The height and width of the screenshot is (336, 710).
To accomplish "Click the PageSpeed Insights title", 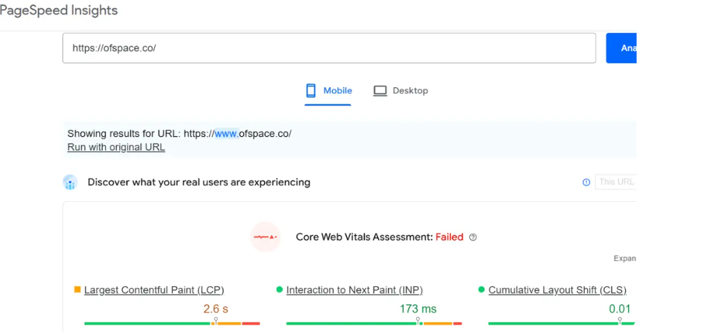I will (x=58, y=10).
